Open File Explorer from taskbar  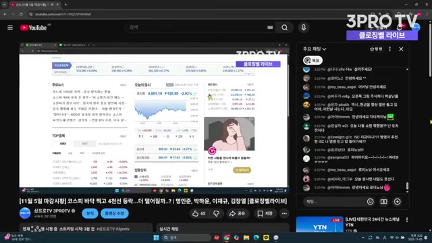coord(246,238)
